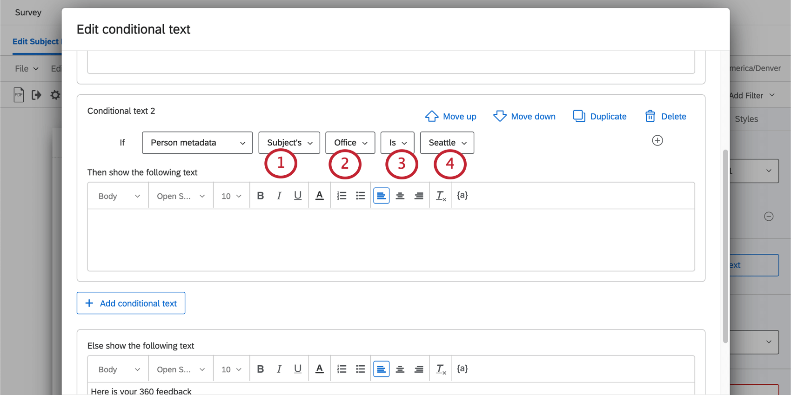Insert piped text in Conditional text 2 editor
The image size is (791, 395).
tap(462, 195)
